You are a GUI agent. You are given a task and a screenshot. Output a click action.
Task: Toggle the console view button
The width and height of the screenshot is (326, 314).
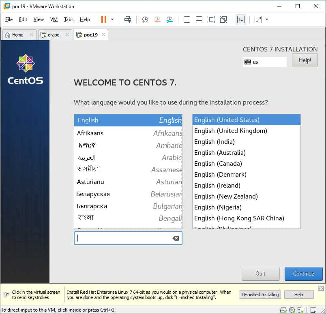[241, 19]
